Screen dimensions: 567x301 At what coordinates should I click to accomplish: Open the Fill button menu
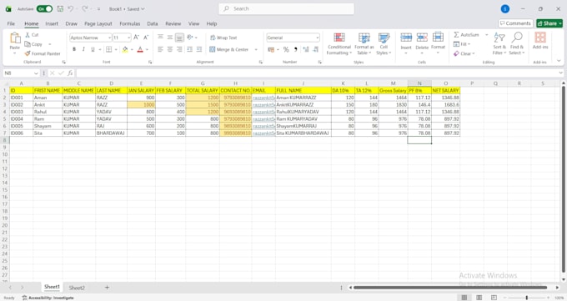(462, 44)
